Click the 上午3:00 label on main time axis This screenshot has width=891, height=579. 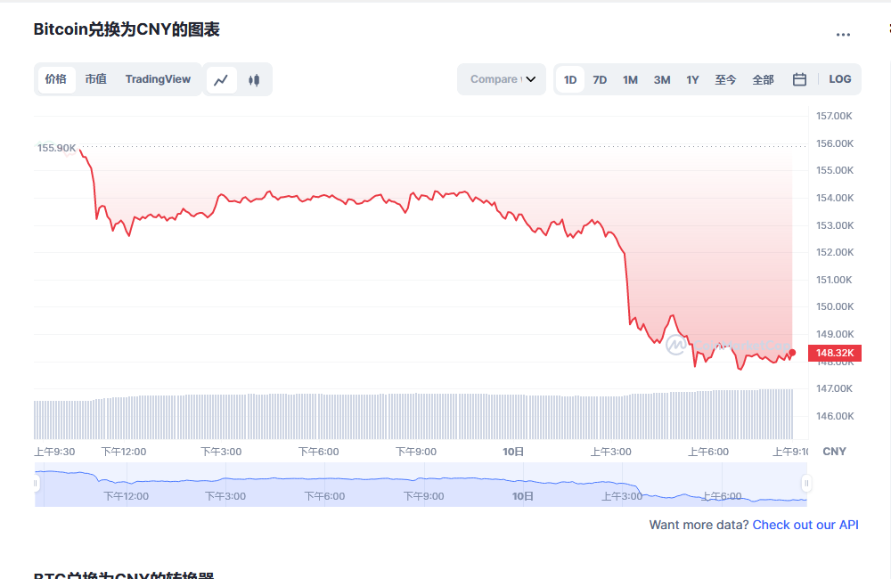click(611, 452)
